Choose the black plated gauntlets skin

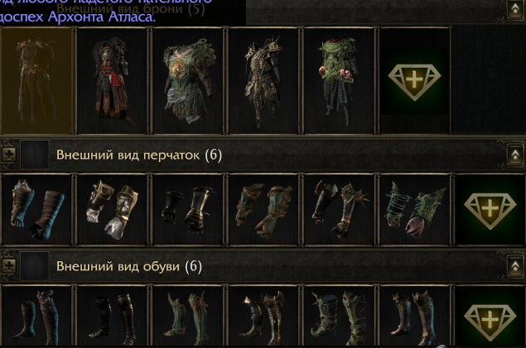(188, 209)
